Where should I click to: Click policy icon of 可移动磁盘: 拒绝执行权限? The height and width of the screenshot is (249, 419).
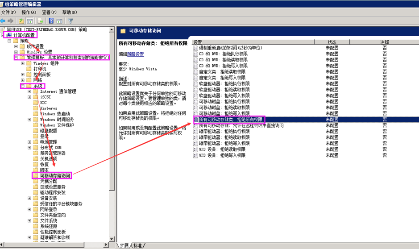tap(195, 102)
